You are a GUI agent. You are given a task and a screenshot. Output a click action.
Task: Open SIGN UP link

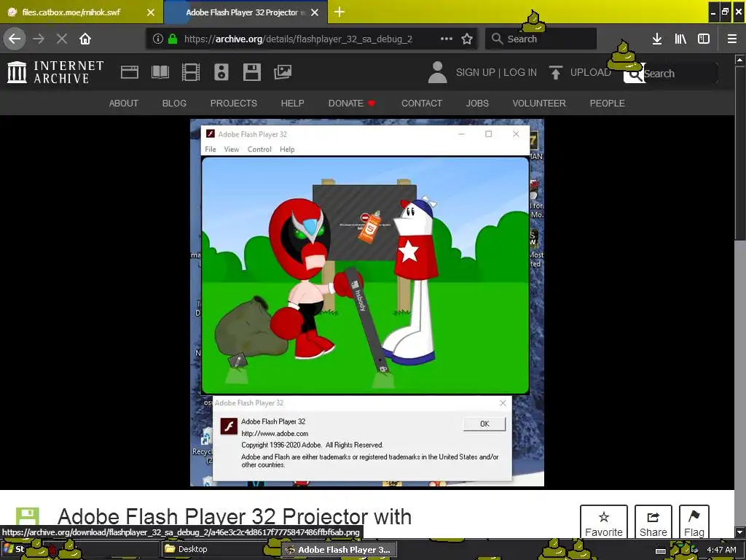(475, 72)
